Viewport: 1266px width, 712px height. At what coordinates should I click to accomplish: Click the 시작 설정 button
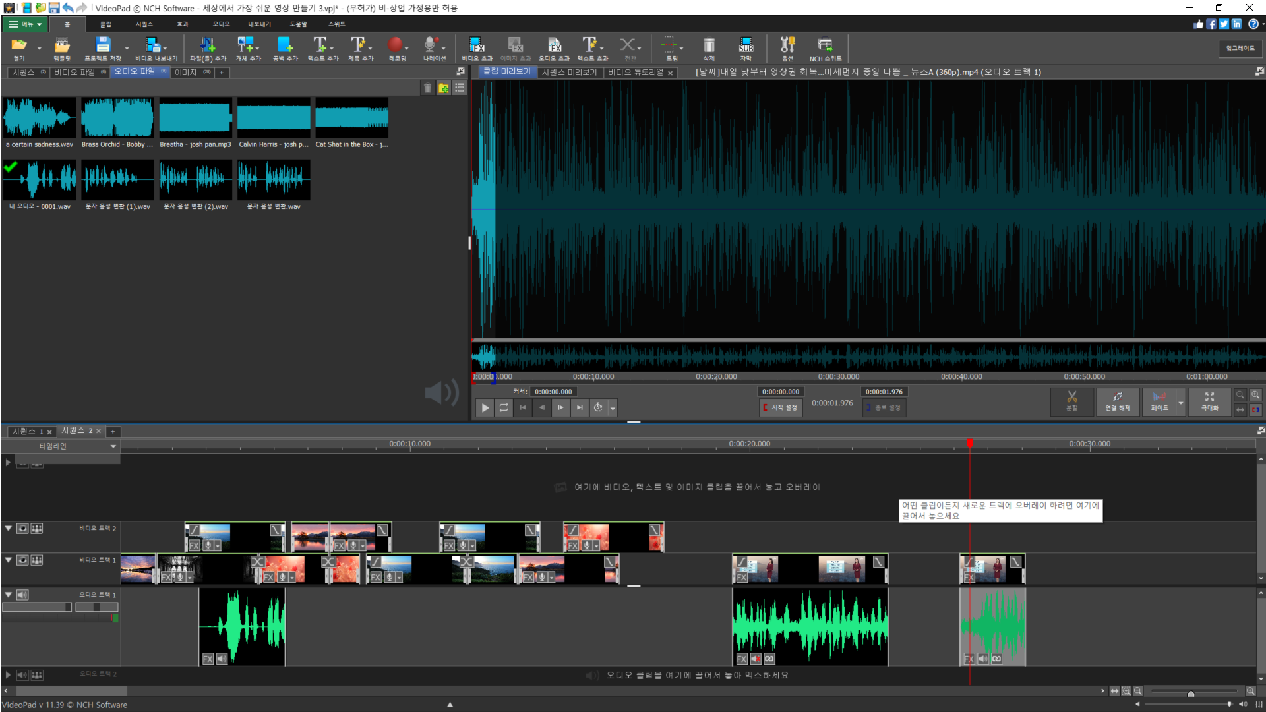[780, 407]
